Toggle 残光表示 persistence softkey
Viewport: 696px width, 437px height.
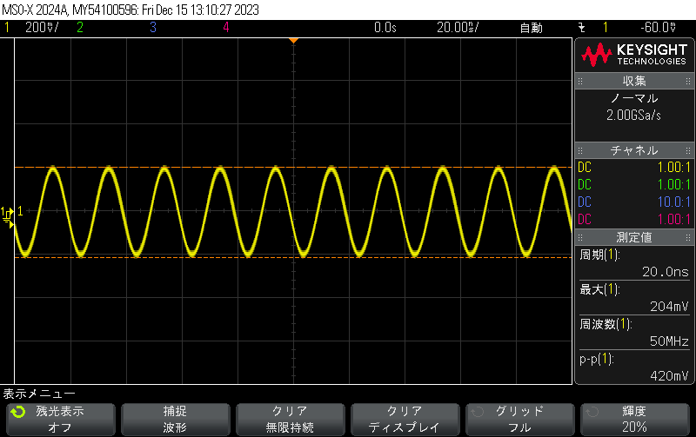tap(60, 419)
